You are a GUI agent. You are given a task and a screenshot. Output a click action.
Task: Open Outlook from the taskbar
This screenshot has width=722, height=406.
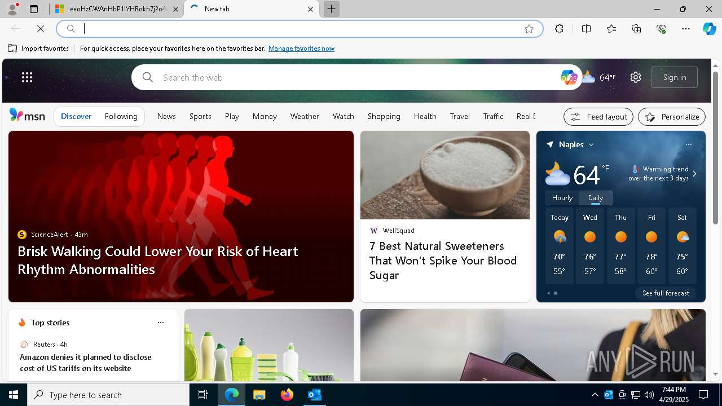coord(315,395)
